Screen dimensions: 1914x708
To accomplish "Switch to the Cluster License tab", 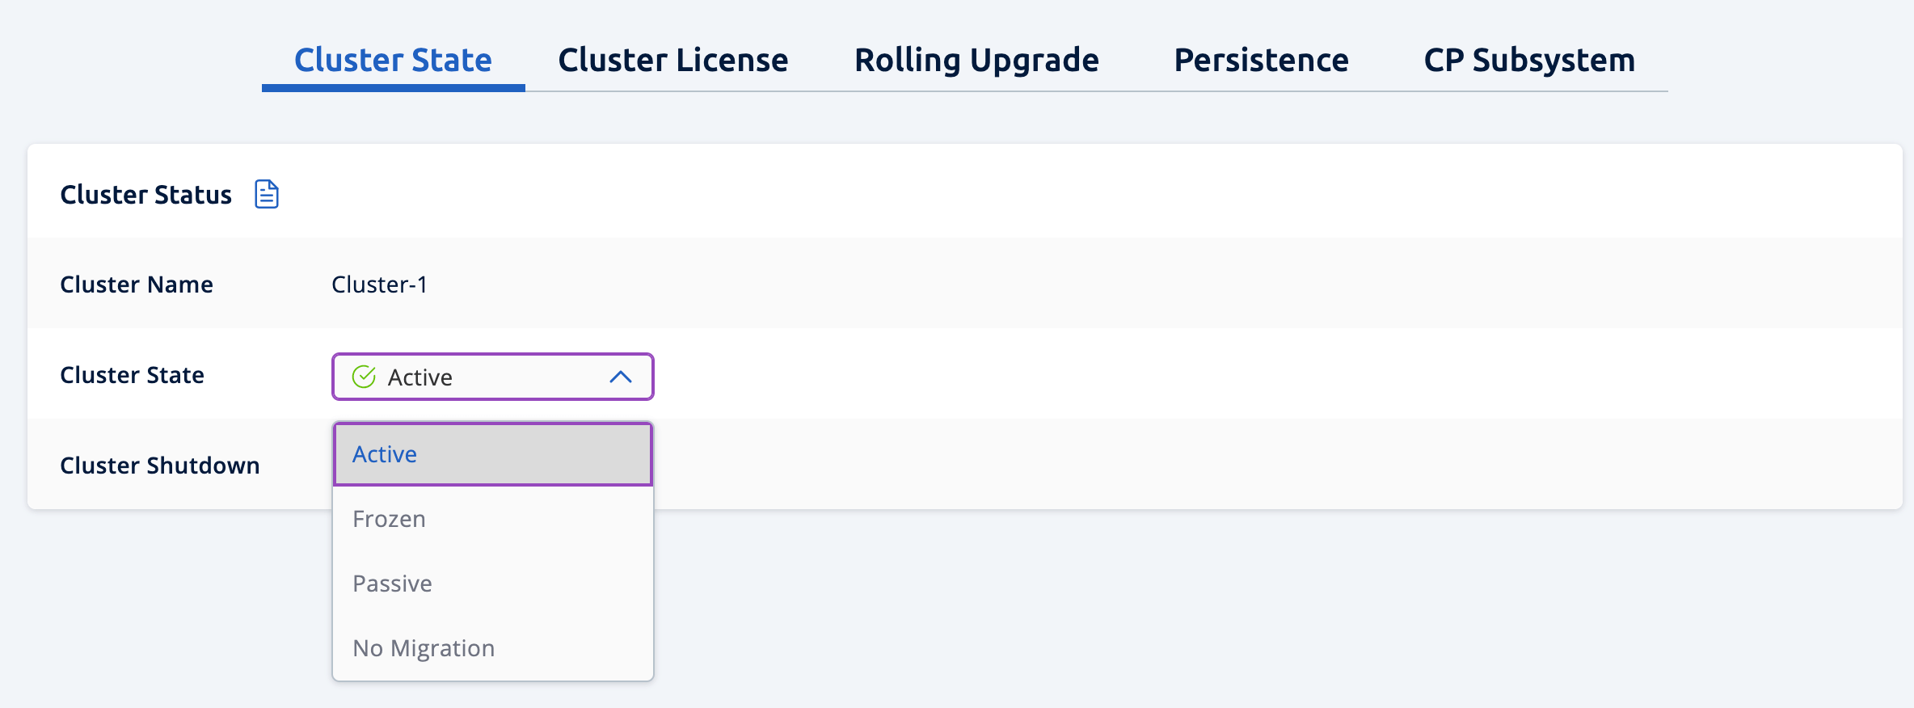I will [x=672, y=59].
